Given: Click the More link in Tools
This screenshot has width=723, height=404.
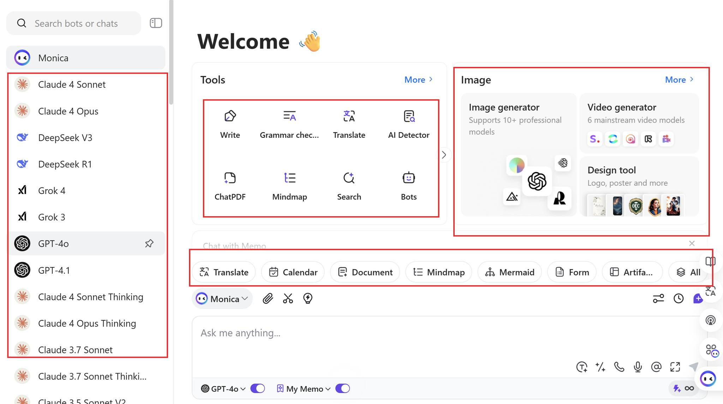Looking at the screenshot, I should [x=418, y=80].
